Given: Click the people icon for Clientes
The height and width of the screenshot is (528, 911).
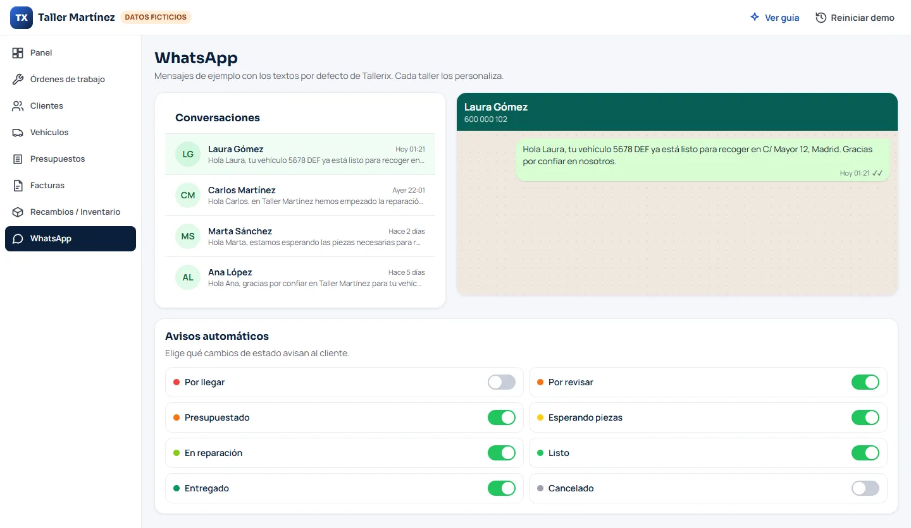Looking at the screenshot, I should (18, 106).
